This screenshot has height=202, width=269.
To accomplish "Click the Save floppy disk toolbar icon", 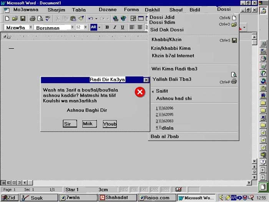I will [x=23, y=18].
